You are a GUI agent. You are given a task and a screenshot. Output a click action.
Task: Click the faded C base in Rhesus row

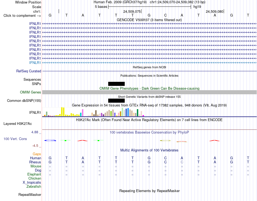(182, 162)
